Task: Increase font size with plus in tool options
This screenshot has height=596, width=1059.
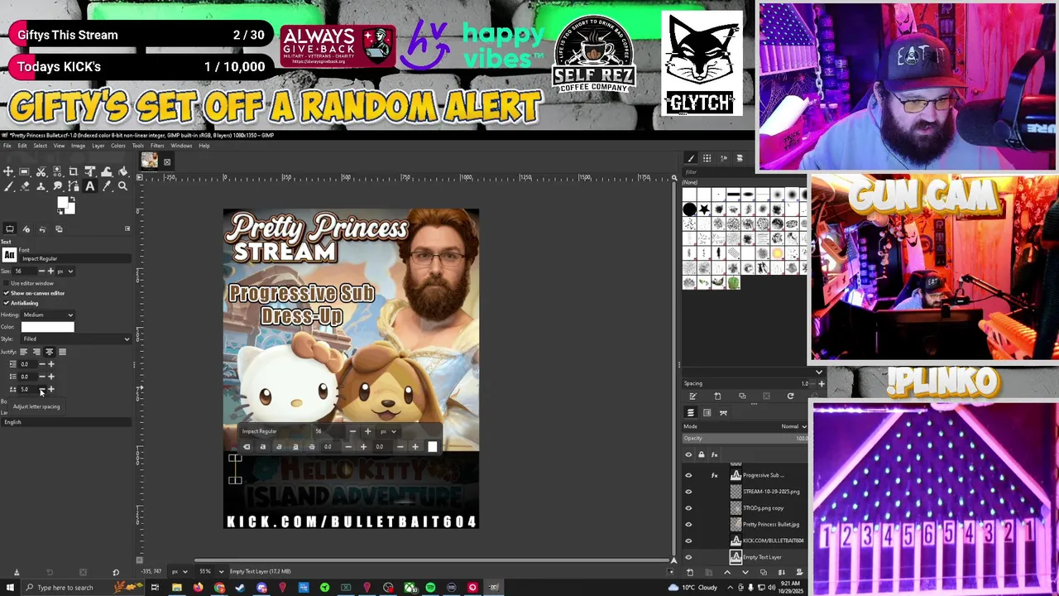Action: 50,272
